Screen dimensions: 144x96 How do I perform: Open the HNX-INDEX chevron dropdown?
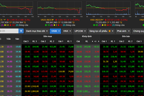102,20
